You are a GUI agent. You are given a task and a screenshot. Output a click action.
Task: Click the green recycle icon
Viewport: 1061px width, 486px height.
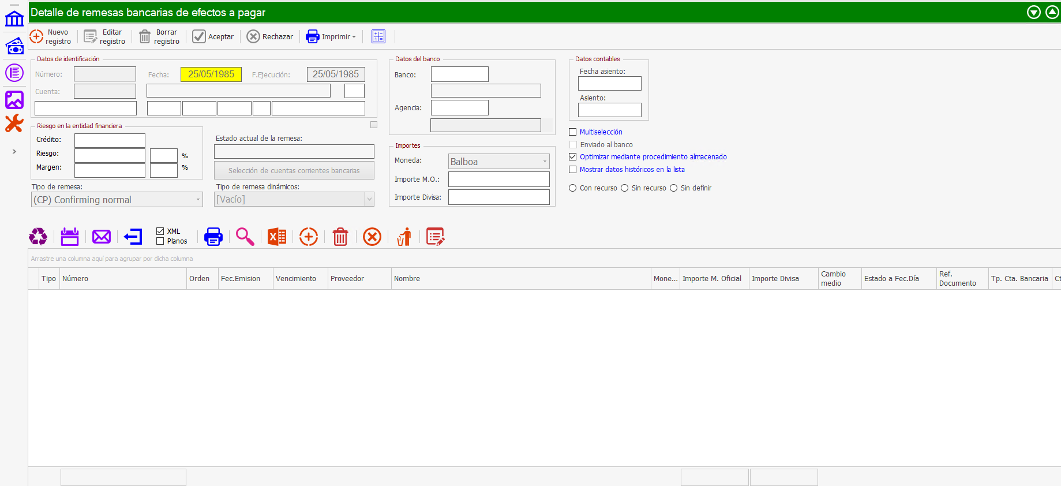(38, 237)
